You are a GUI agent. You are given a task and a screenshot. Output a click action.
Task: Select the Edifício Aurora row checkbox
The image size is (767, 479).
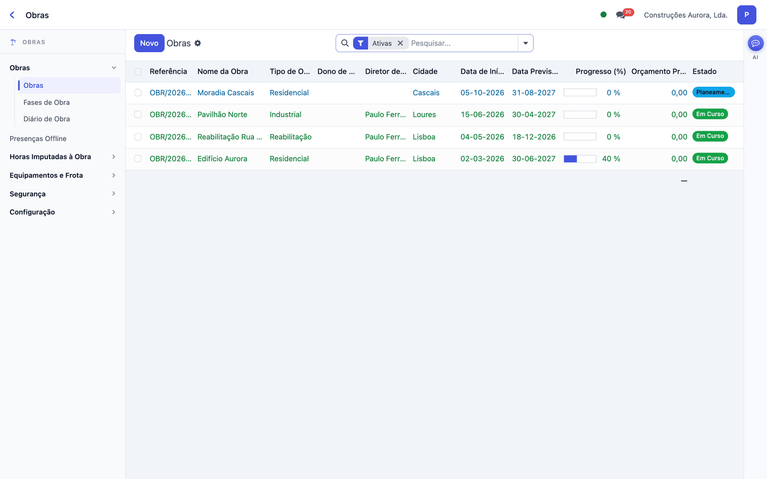click(138, 159)
